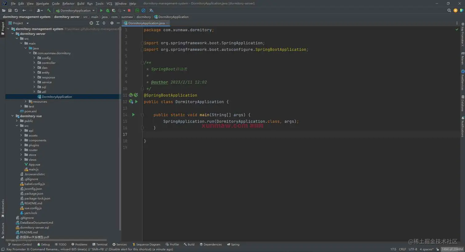Expand the config package folder
This screenshot has width=465, height=252.
pyautogui.click(x=34, y=58)
